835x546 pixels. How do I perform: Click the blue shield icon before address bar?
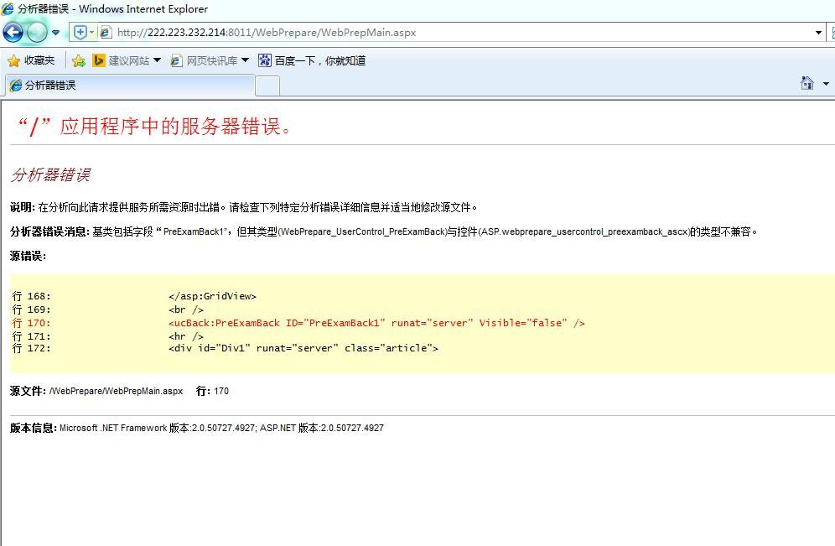pos(80,33)
